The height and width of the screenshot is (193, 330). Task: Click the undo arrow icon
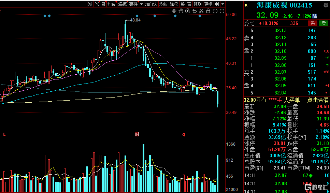[x=195, y=11]
